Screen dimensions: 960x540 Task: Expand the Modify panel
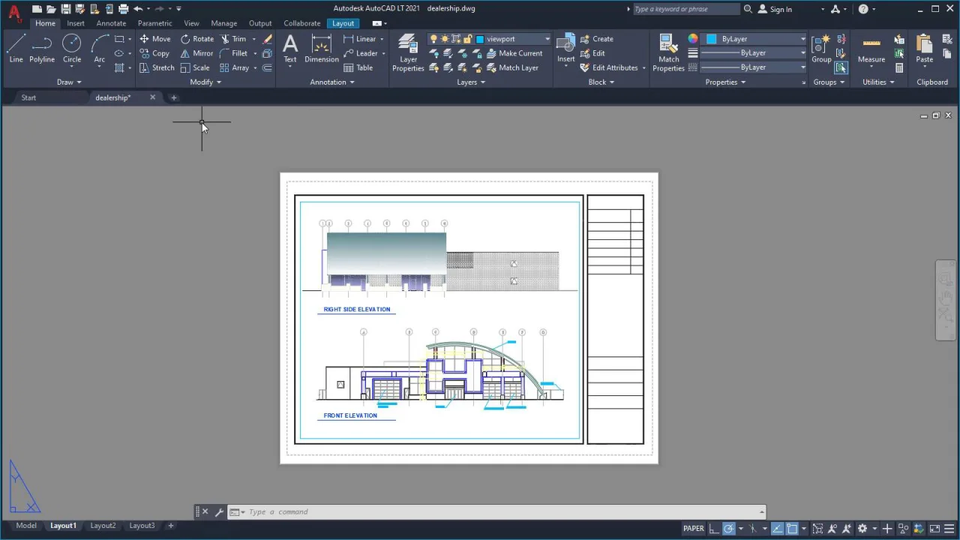pyautogui.click(x=205, y=82)
